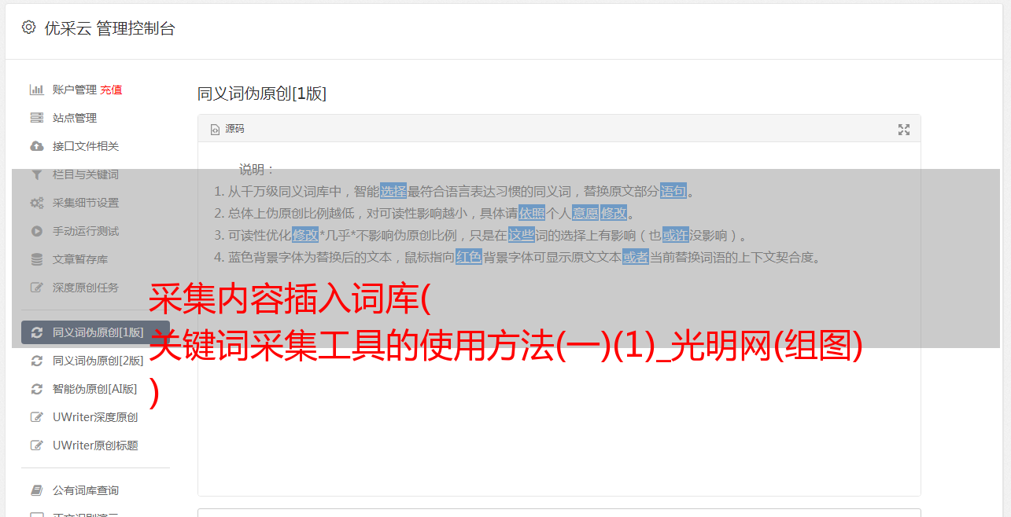
Task: Click the server icon for 站点管理
Action: tap(36, 118)
